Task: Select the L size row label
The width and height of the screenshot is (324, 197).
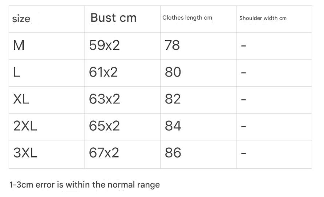Action: [16, 73]
